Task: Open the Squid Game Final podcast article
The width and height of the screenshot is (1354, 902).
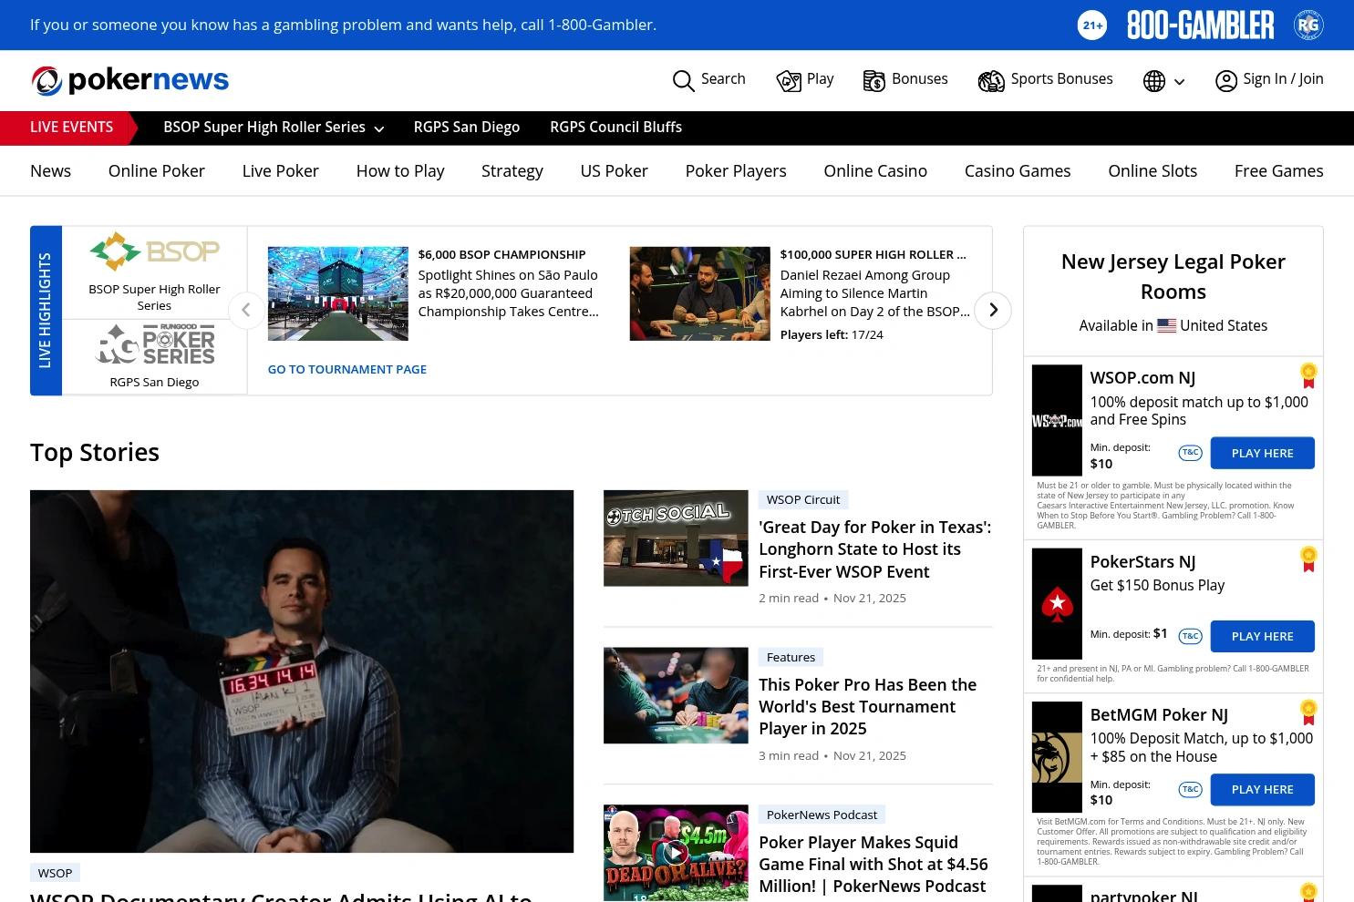Action: pos(873,864)
